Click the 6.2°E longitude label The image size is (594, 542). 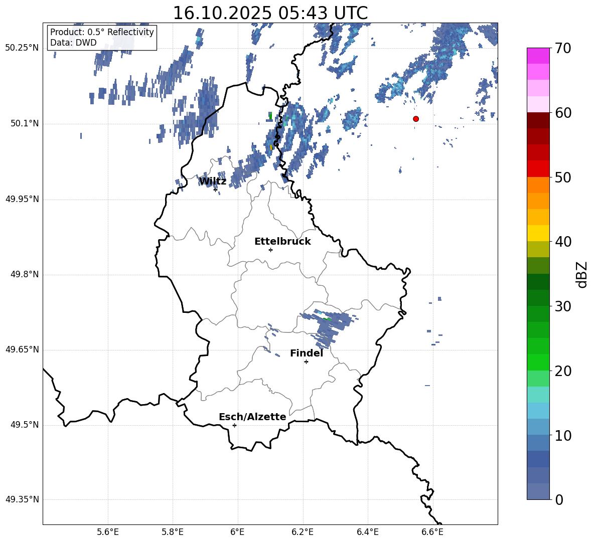point(303,532)
